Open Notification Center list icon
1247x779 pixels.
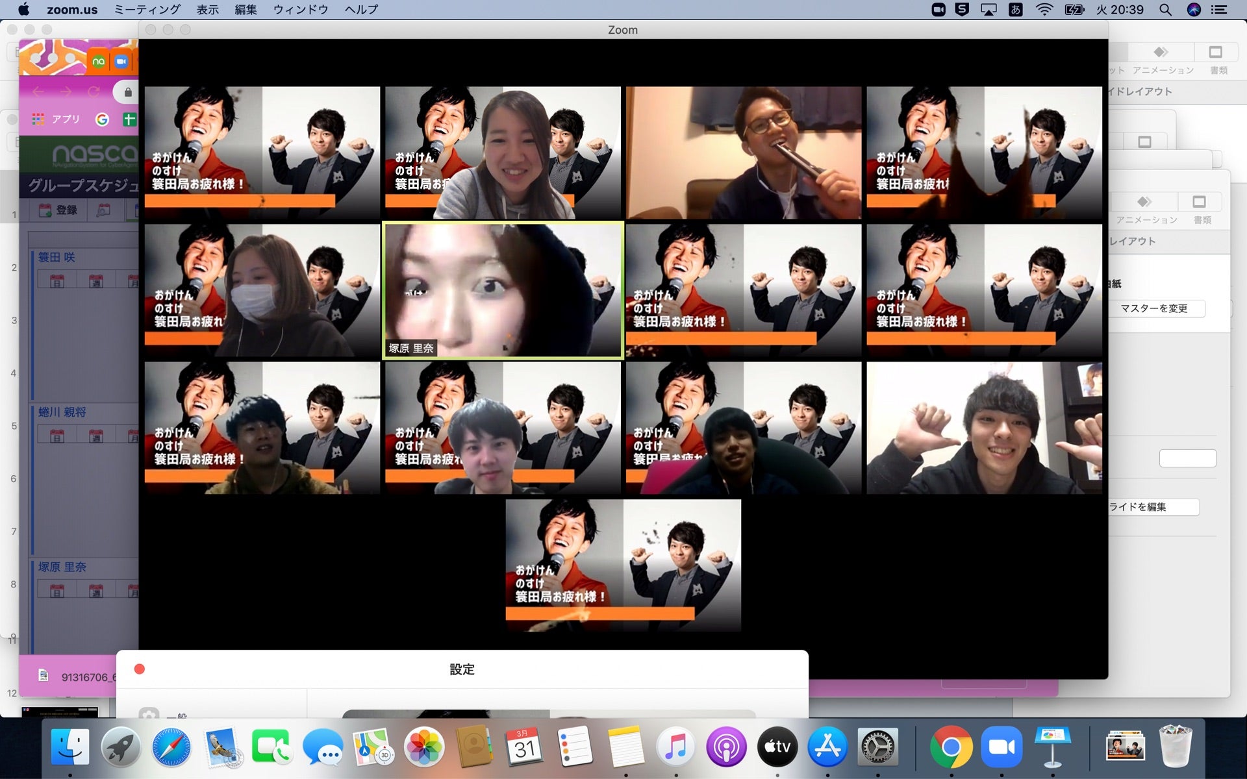coord(1219,10)
